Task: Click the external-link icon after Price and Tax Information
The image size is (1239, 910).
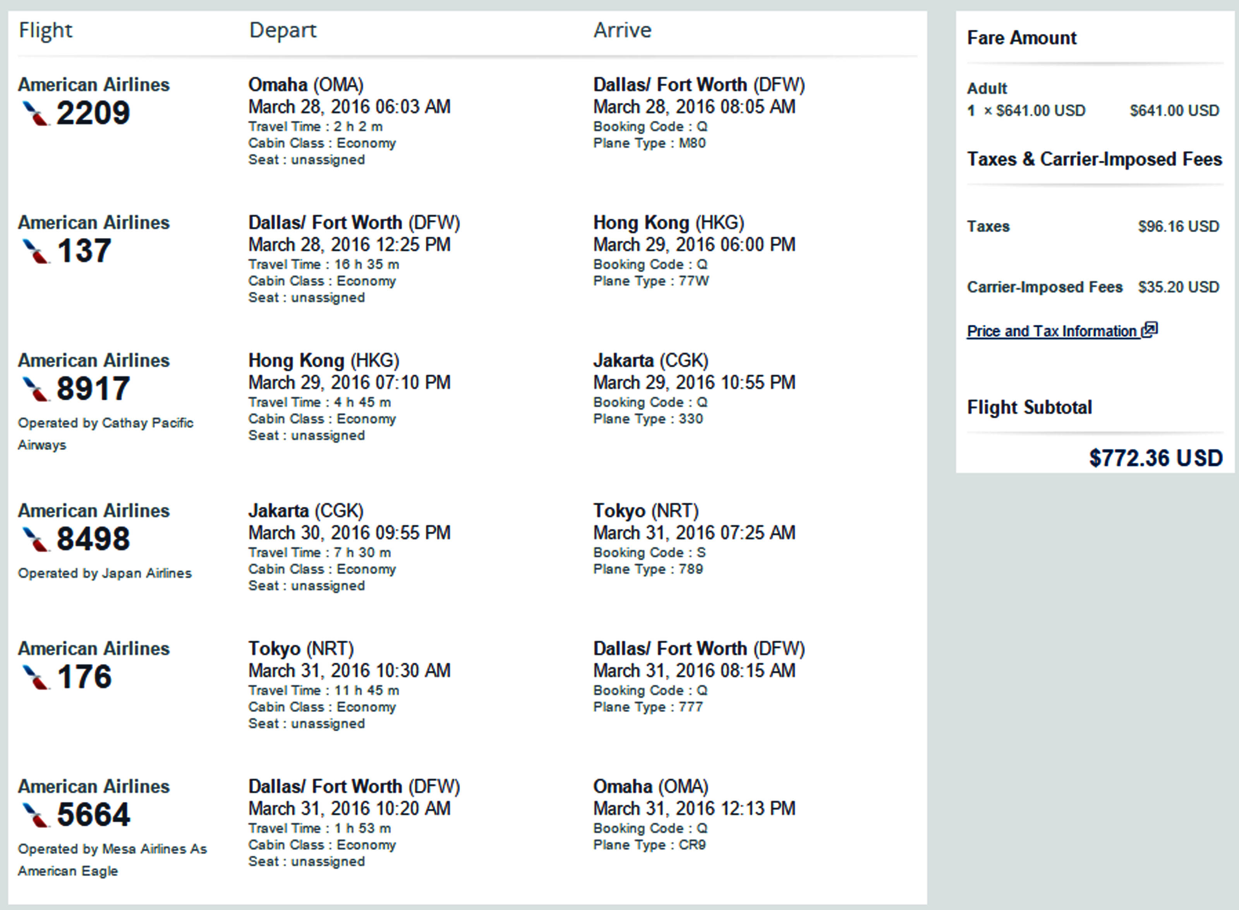Action: tap(1150, 329)
